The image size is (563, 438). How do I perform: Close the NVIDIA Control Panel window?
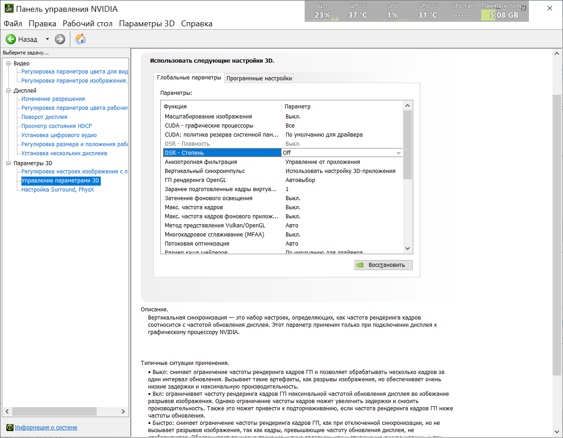tap(550, 8)
